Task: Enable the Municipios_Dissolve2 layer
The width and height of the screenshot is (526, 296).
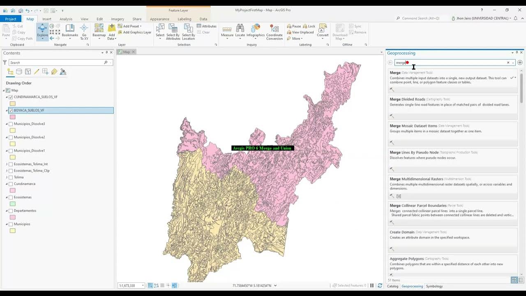Action: click(x=11, y=137)
